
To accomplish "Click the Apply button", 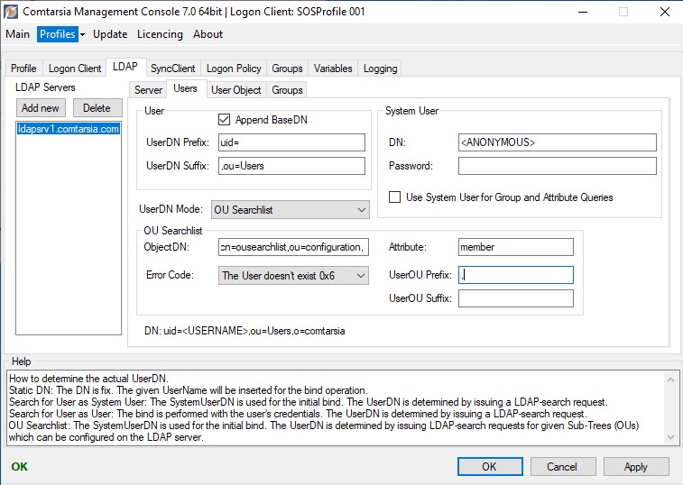I will point(636,467).
